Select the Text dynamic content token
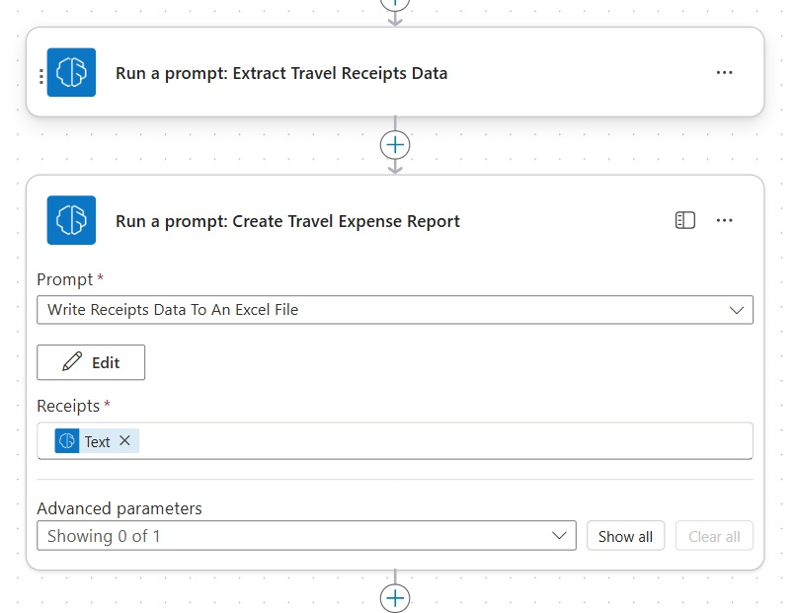The height and width of the screenshot is (613, 795). point(96,441)
